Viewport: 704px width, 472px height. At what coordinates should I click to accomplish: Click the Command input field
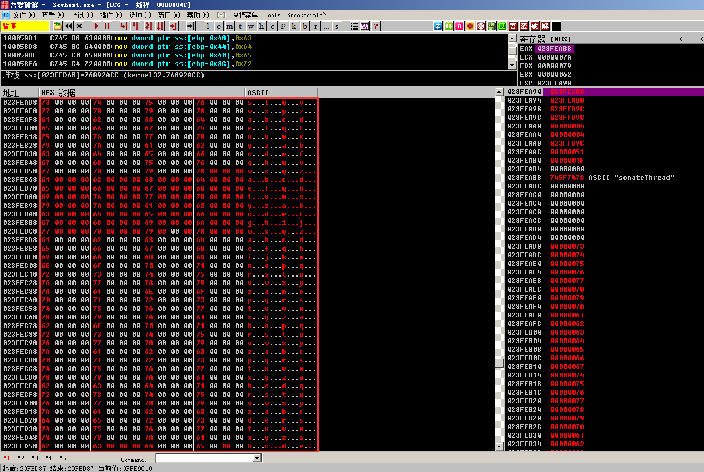pos(204,458)
